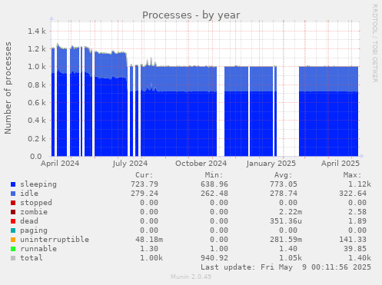Click the 'Avg:' column header
Screen dimensions: 382x285
click(x=284, y=175)
